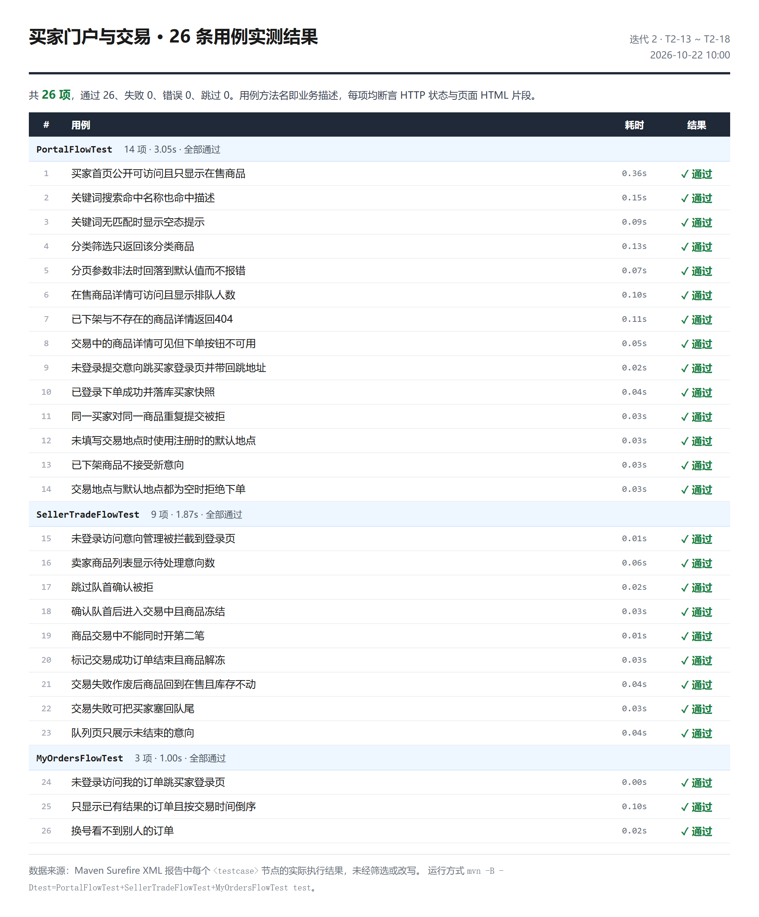Click test case 未登录访问我的订单跳买家登录页

(148, 783)
